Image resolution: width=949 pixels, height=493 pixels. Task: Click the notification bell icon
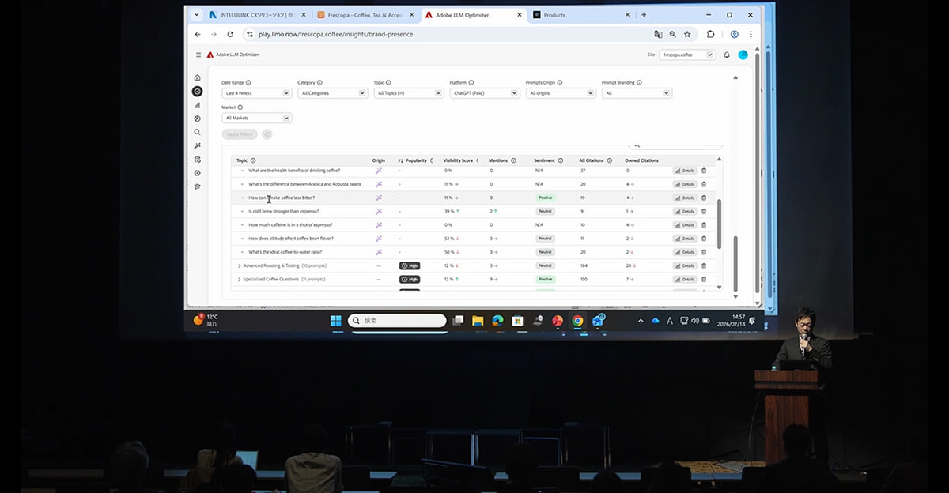[727, 55]
